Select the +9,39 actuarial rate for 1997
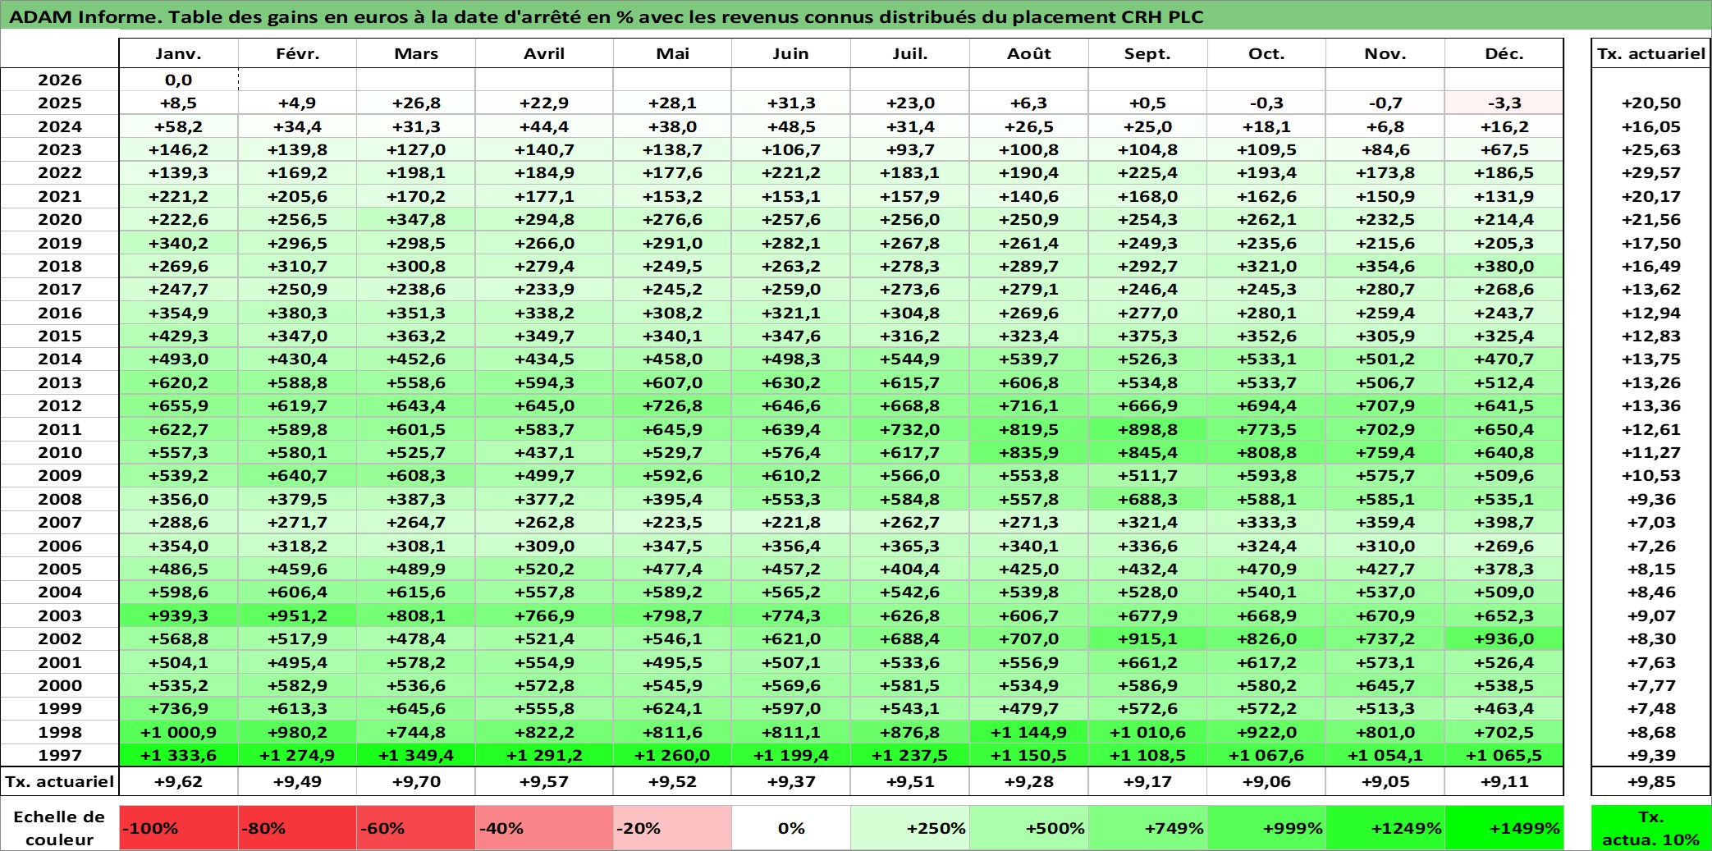 click(1650, 755)
